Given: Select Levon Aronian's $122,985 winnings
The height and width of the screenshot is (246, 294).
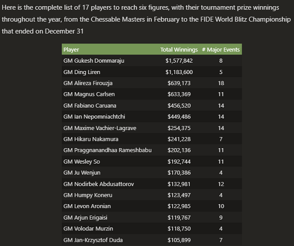Looking at the screenshot, I should click(x=179, y=206).
